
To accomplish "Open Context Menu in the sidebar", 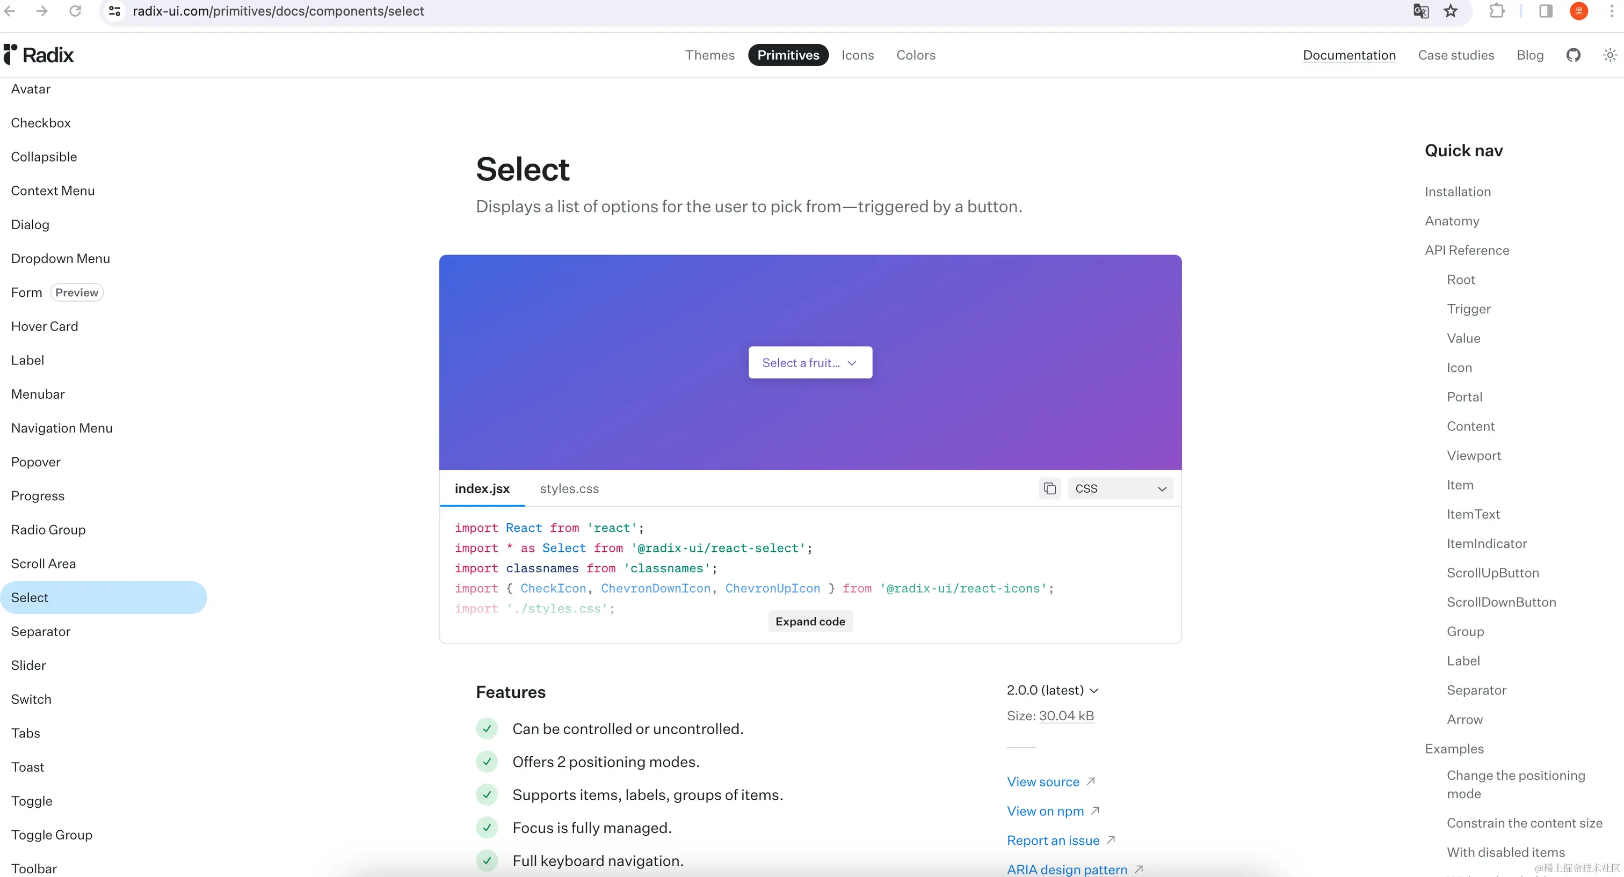I will coord(53,191).
